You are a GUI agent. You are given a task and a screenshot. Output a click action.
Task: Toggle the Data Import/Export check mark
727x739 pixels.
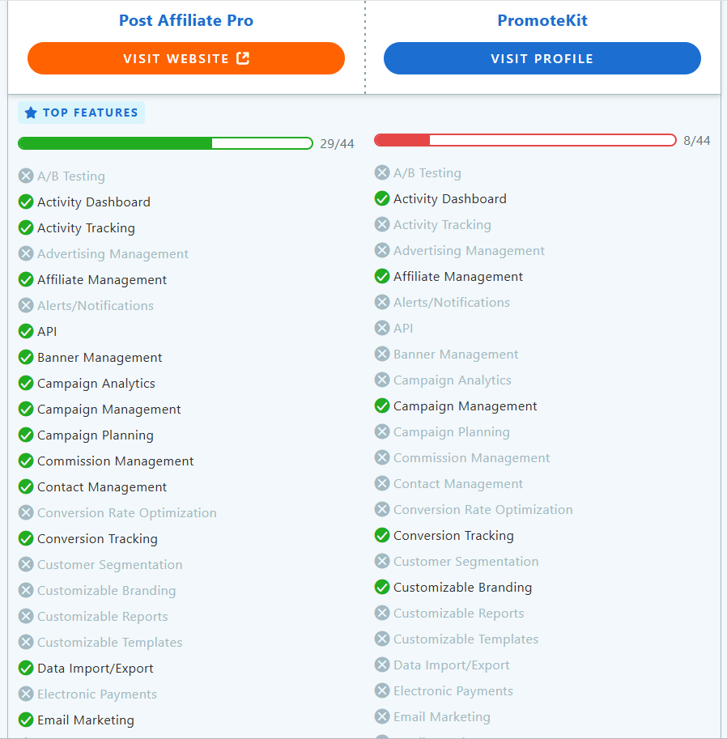click(25, 668)
